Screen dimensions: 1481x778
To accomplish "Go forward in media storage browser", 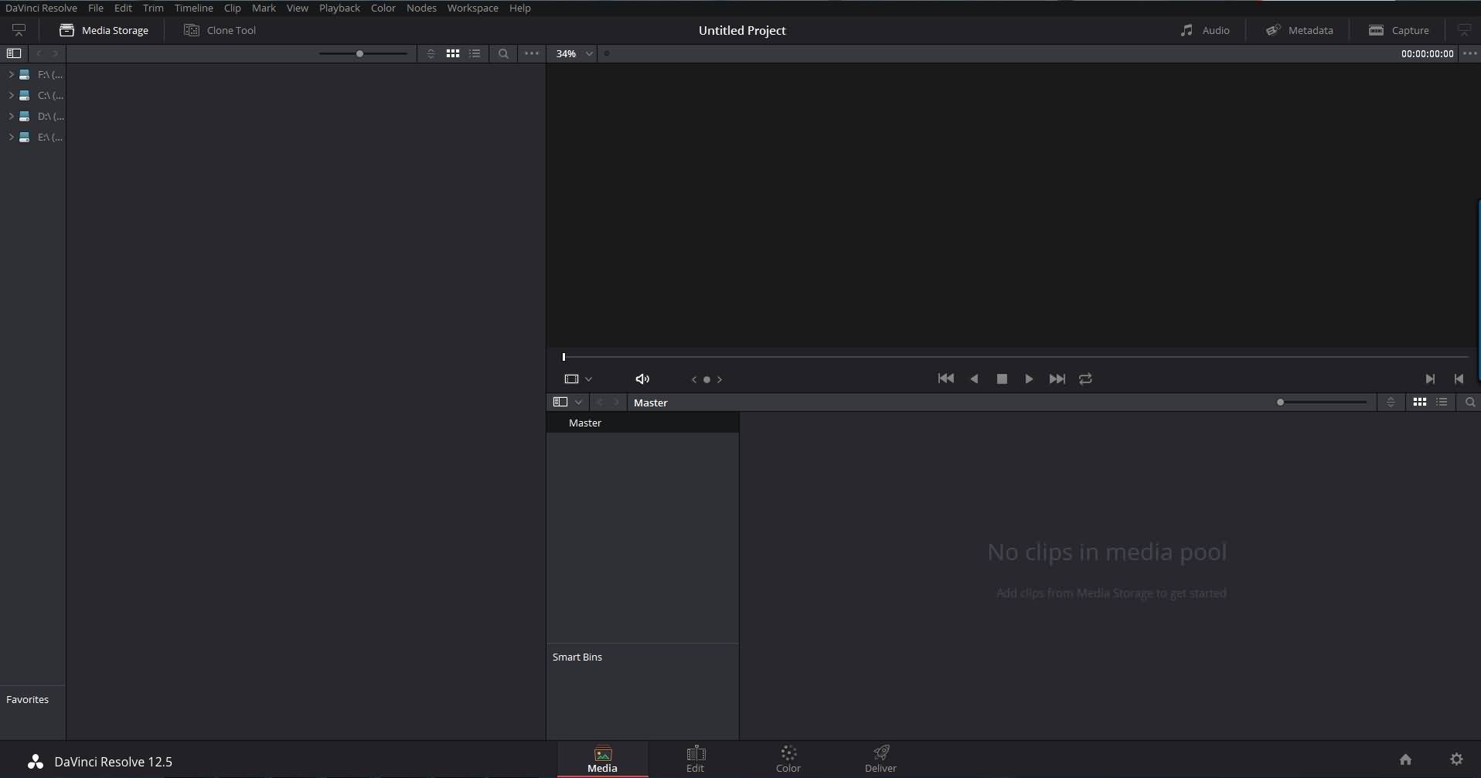I will pyautogui.click(x=55, y=53).
